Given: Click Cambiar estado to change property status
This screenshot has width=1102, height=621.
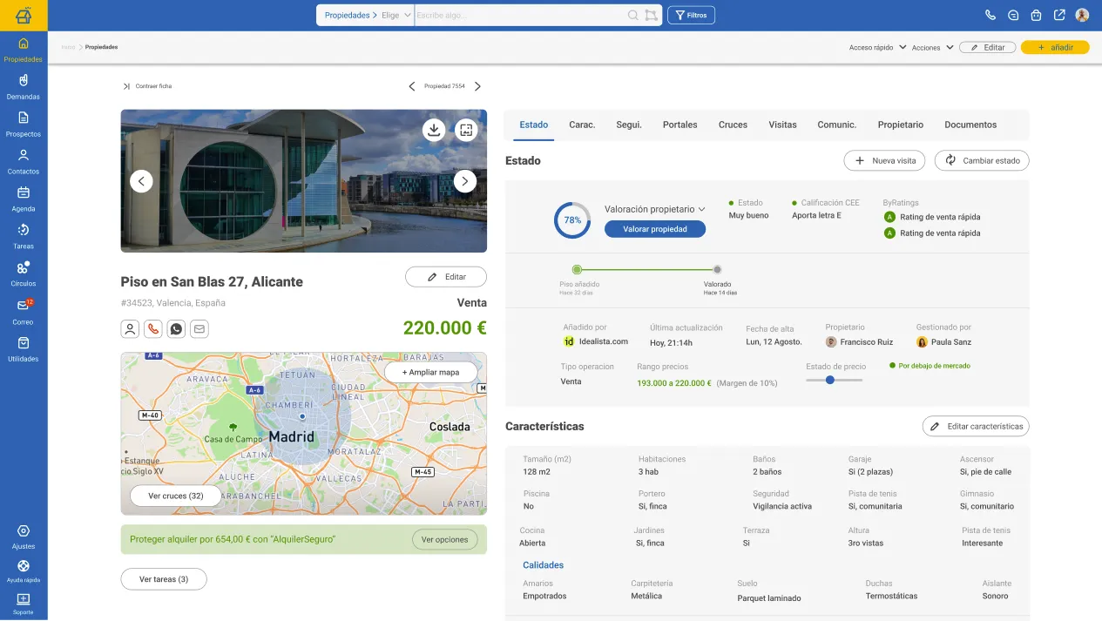Looking at the screenshot, I should pos(982,160).
